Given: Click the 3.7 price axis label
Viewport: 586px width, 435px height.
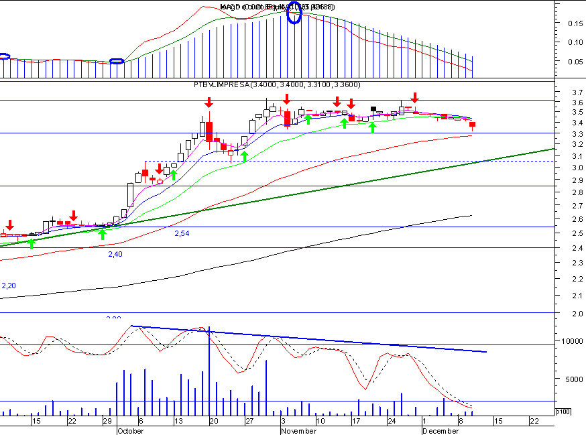Looking at the screenshot, I should [577, 92].
